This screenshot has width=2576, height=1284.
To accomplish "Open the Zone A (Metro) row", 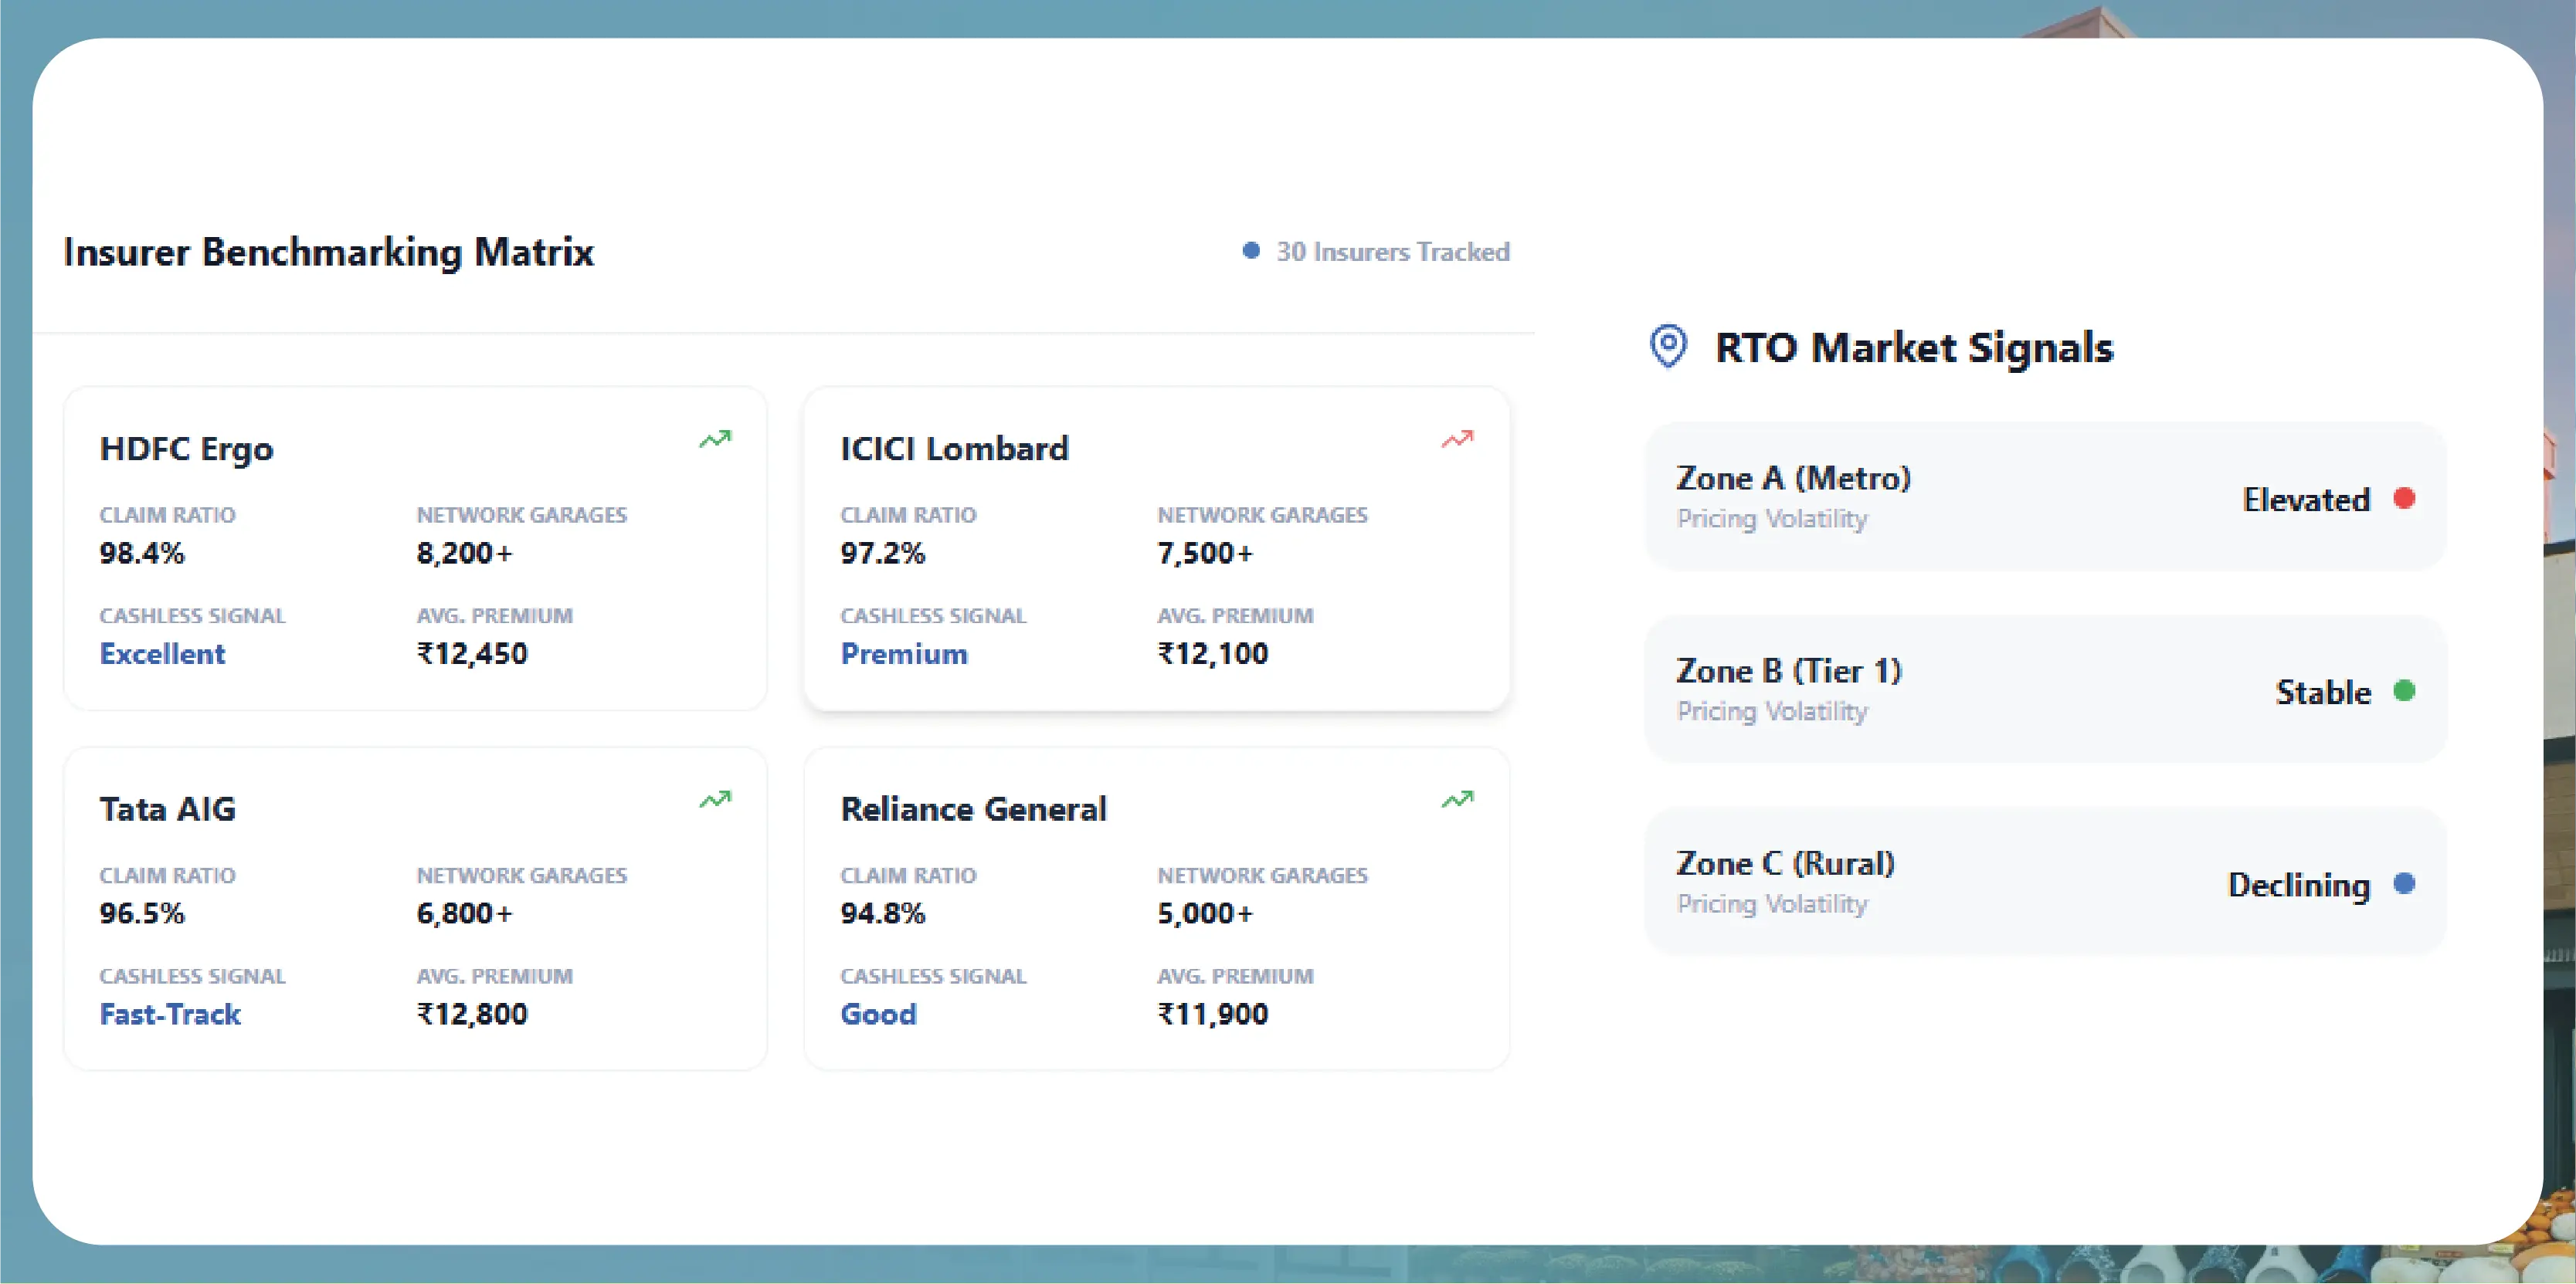I will (2044, 497).
